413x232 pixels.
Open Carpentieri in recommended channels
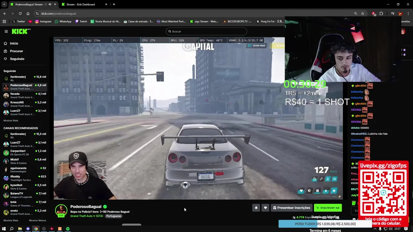pos(25,153)
